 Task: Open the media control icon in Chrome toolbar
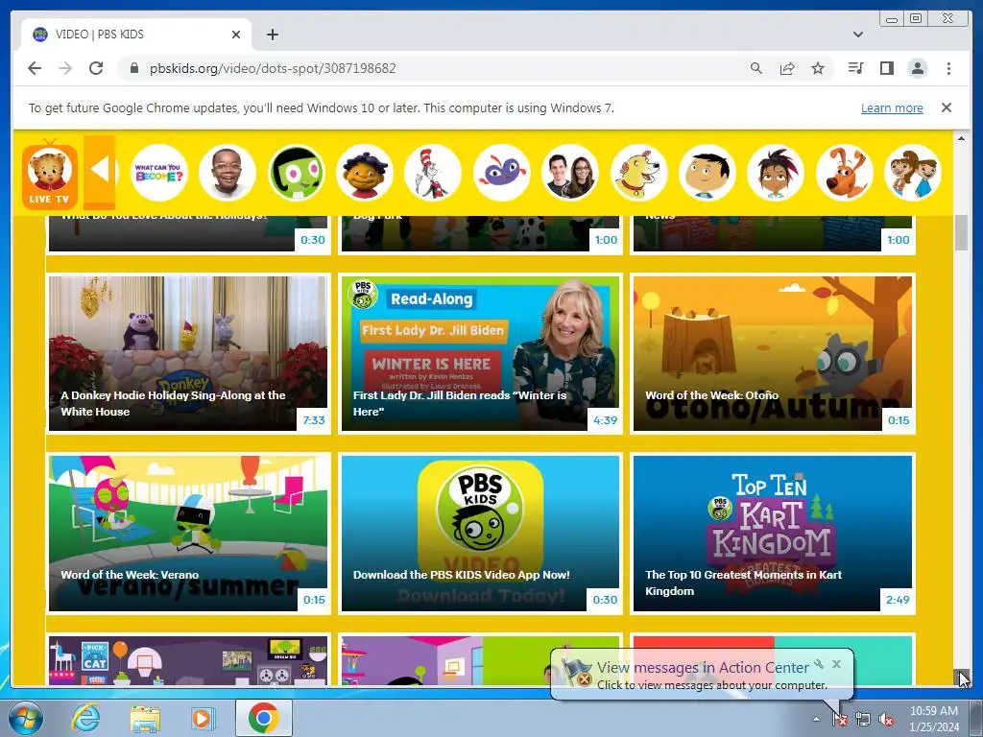[855, 68]
